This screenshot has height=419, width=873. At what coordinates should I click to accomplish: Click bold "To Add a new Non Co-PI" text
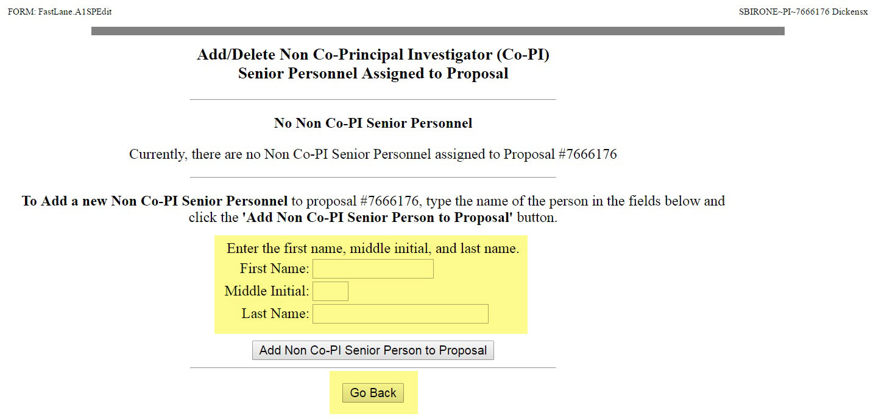[155, 201]
